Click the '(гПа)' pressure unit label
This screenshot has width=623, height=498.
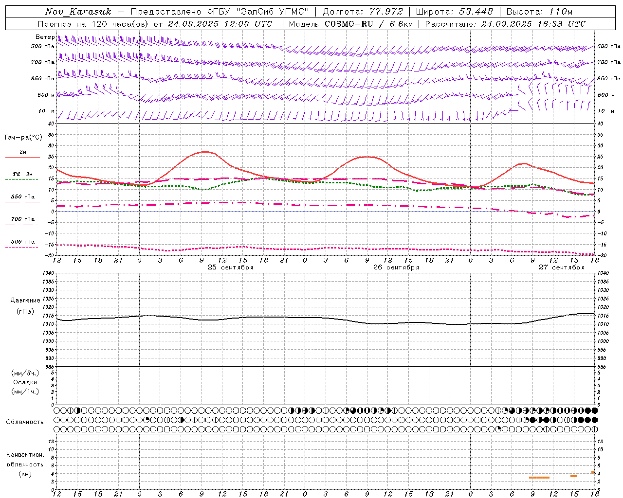point(25,312)
